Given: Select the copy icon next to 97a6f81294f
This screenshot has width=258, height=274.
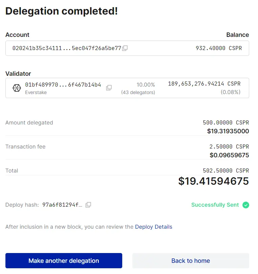Looking at the screenshot, I should point(88,205).
